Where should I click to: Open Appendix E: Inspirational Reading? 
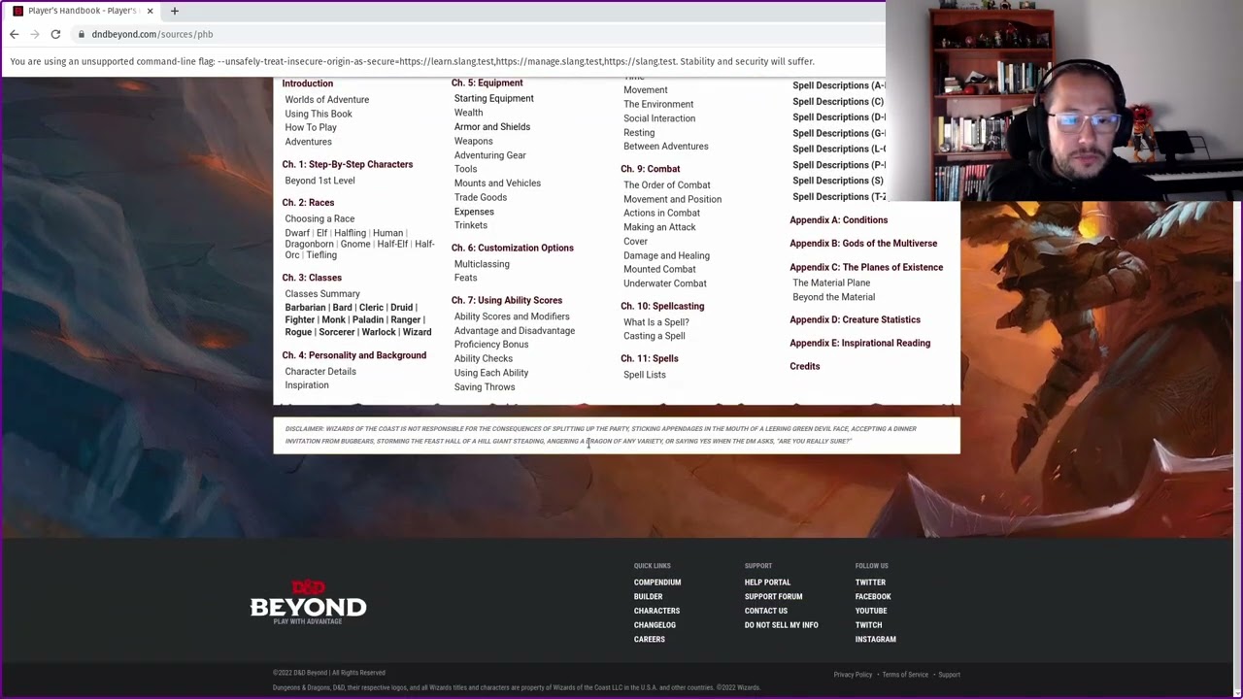[x=860, y=343]
